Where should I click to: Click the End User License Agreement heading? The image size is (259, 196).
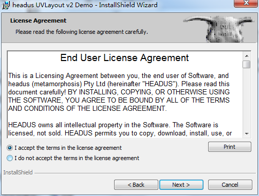(124, 58)
